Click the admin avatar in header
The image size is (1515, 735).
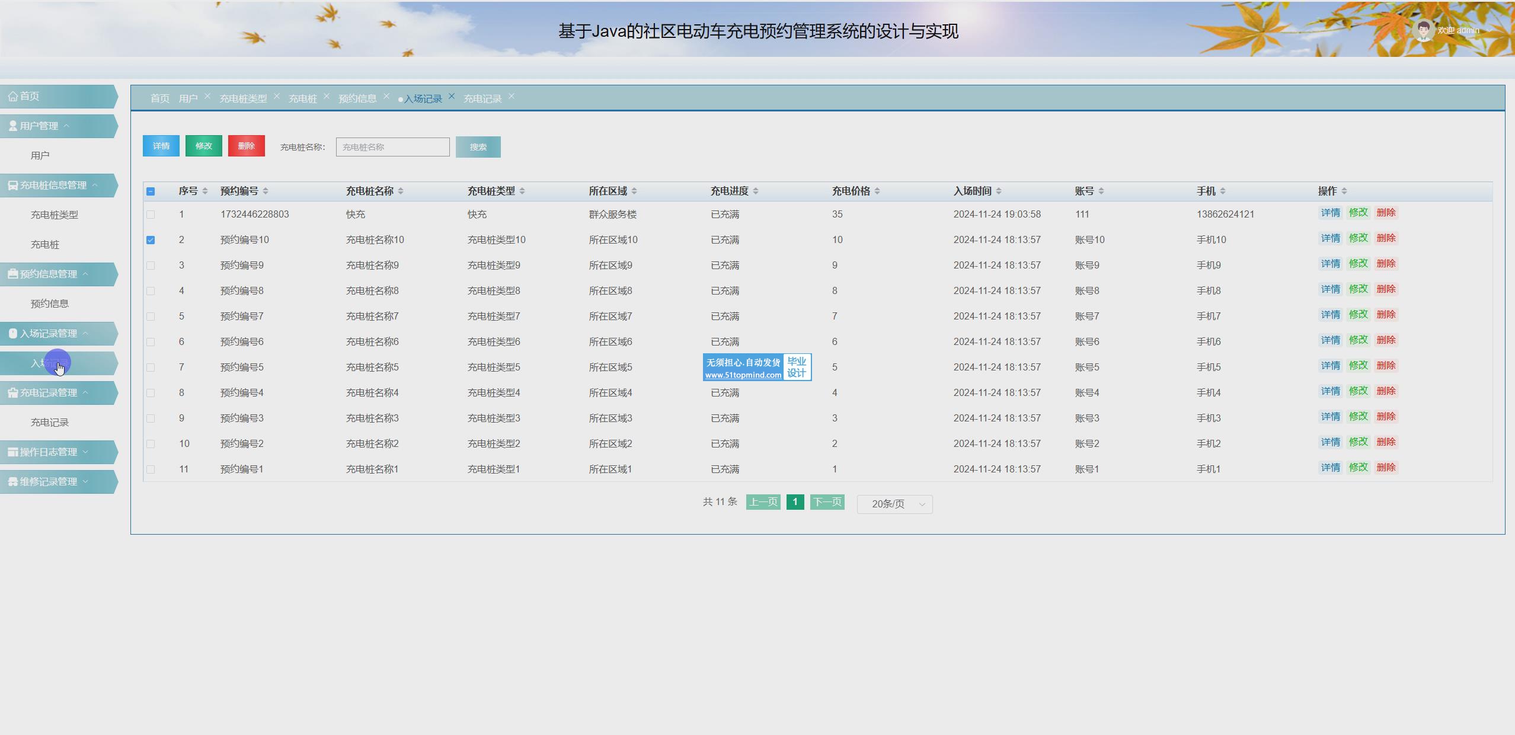click(1423, 30)
